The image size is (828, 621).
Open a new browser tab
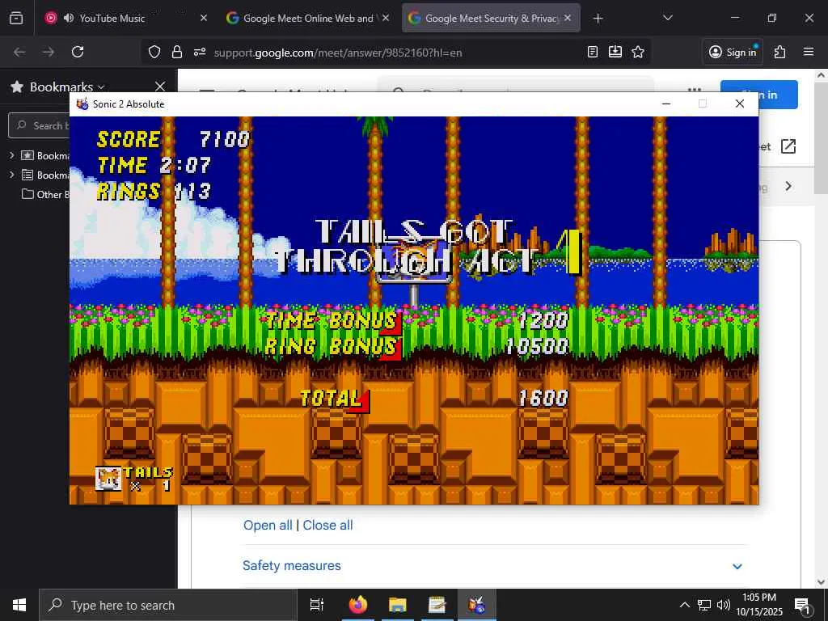598,19
